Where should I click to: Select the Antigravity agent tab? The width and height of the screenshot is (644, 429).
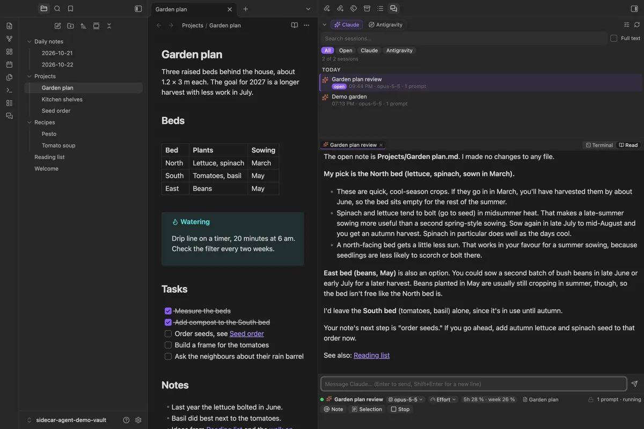(385, 25)
